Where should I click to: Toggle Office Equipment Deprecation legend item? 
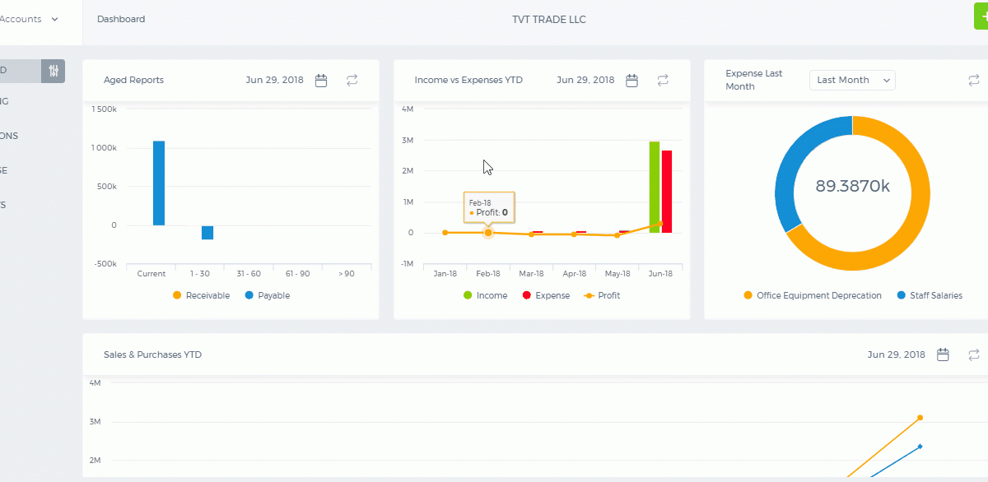tap(813, 295)
